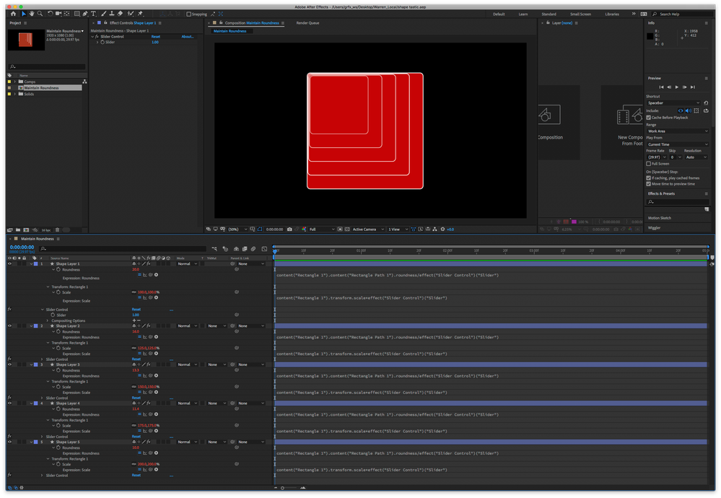Select the Rotation tool
The width and height of the screenshot is (721, 498).
coord(51,14)
